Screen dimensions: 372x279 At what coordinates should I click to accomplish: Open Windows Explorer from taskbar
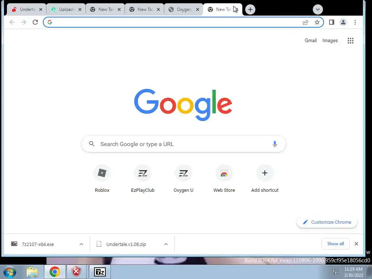coord(32,272)
